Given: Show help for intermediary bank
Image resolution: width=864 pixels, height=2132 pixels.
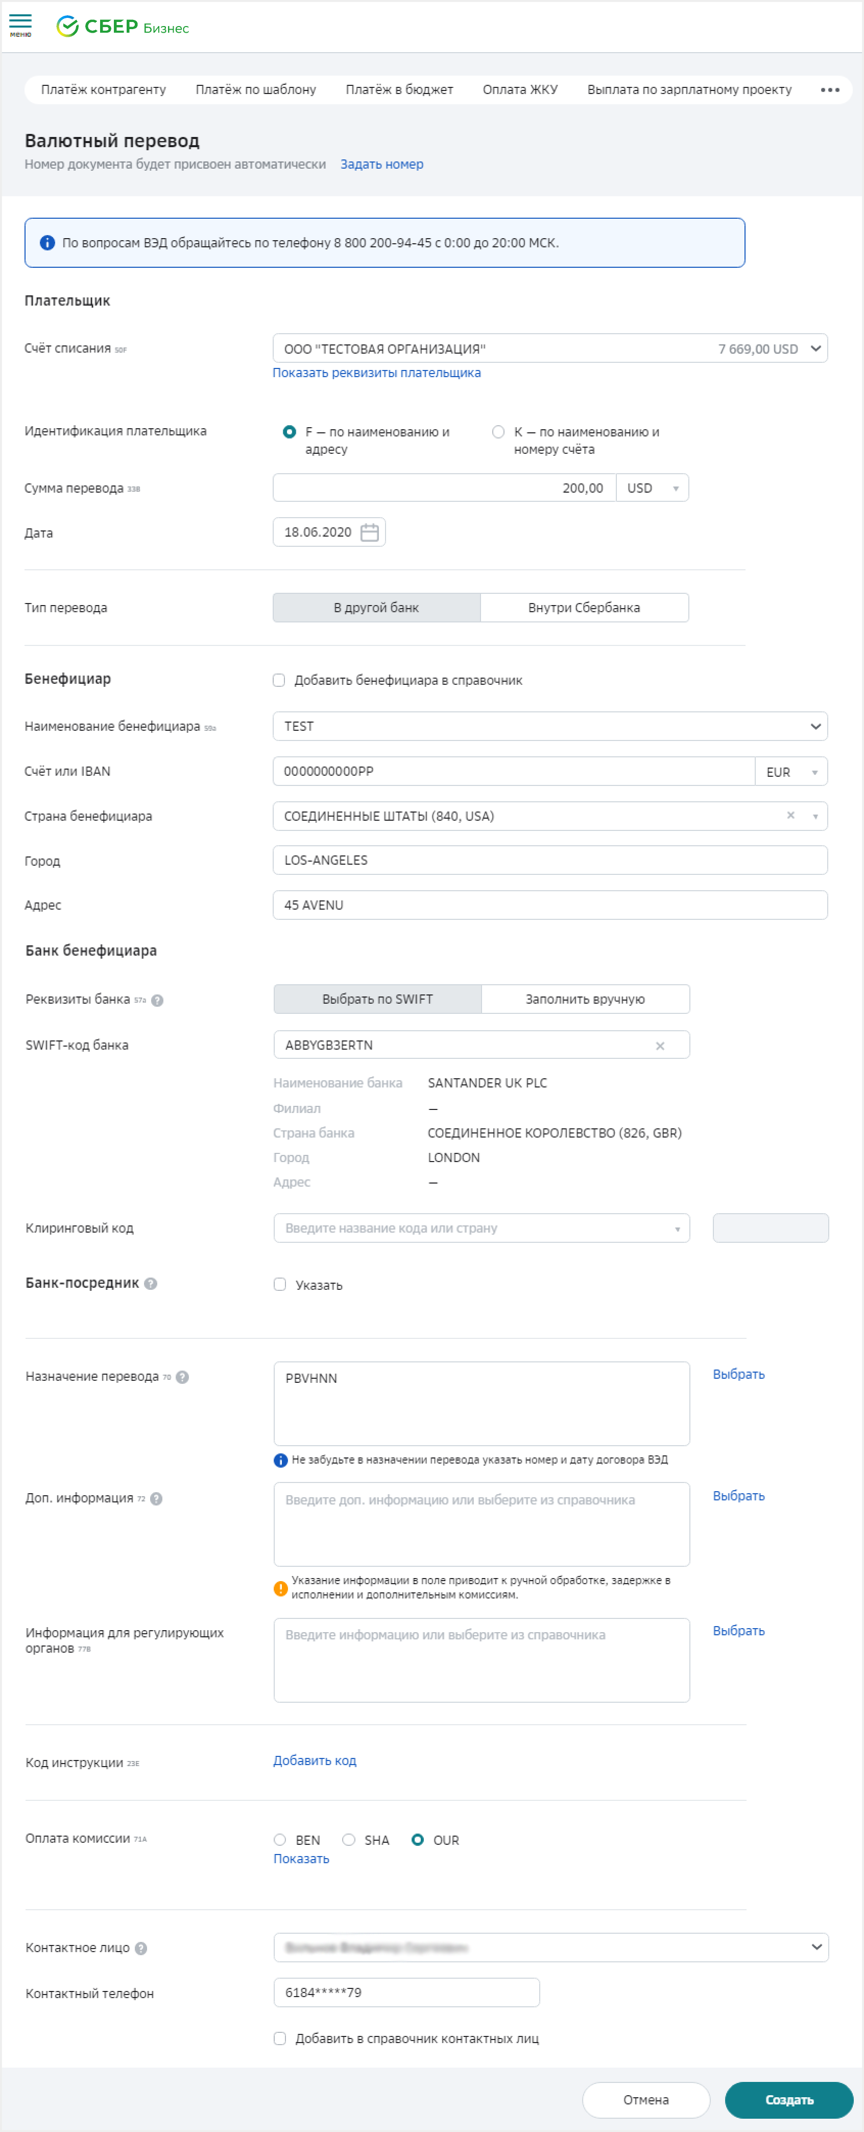Looking at the screenshot, I should (151, 1283).
